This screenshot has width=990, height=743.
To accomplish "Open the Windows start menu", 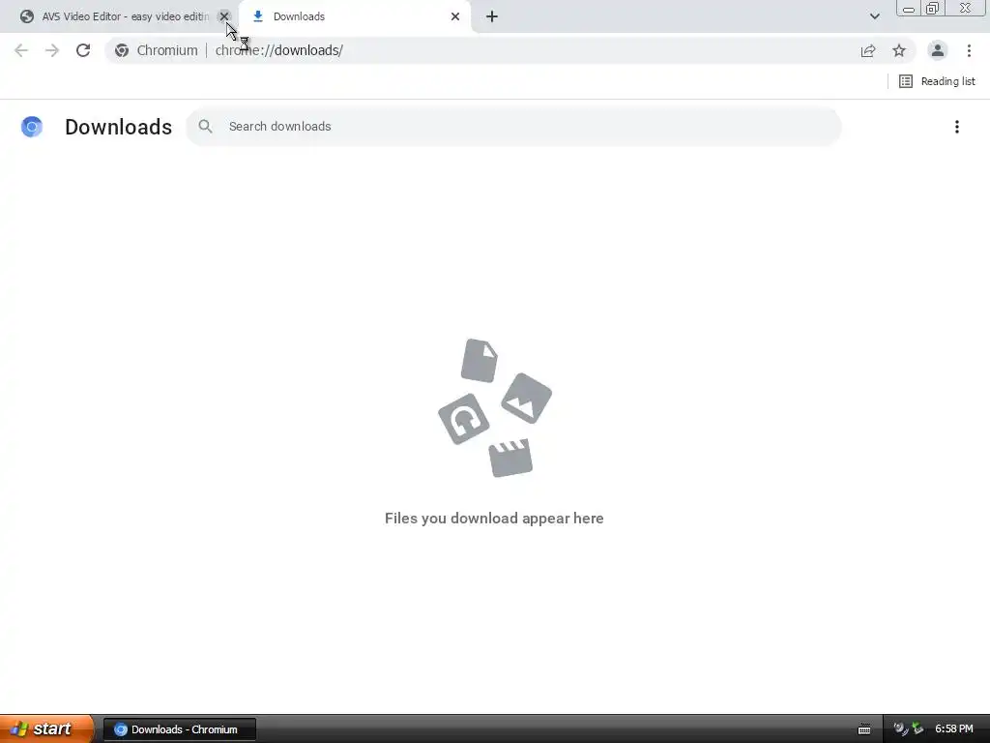I will [46, 728].
